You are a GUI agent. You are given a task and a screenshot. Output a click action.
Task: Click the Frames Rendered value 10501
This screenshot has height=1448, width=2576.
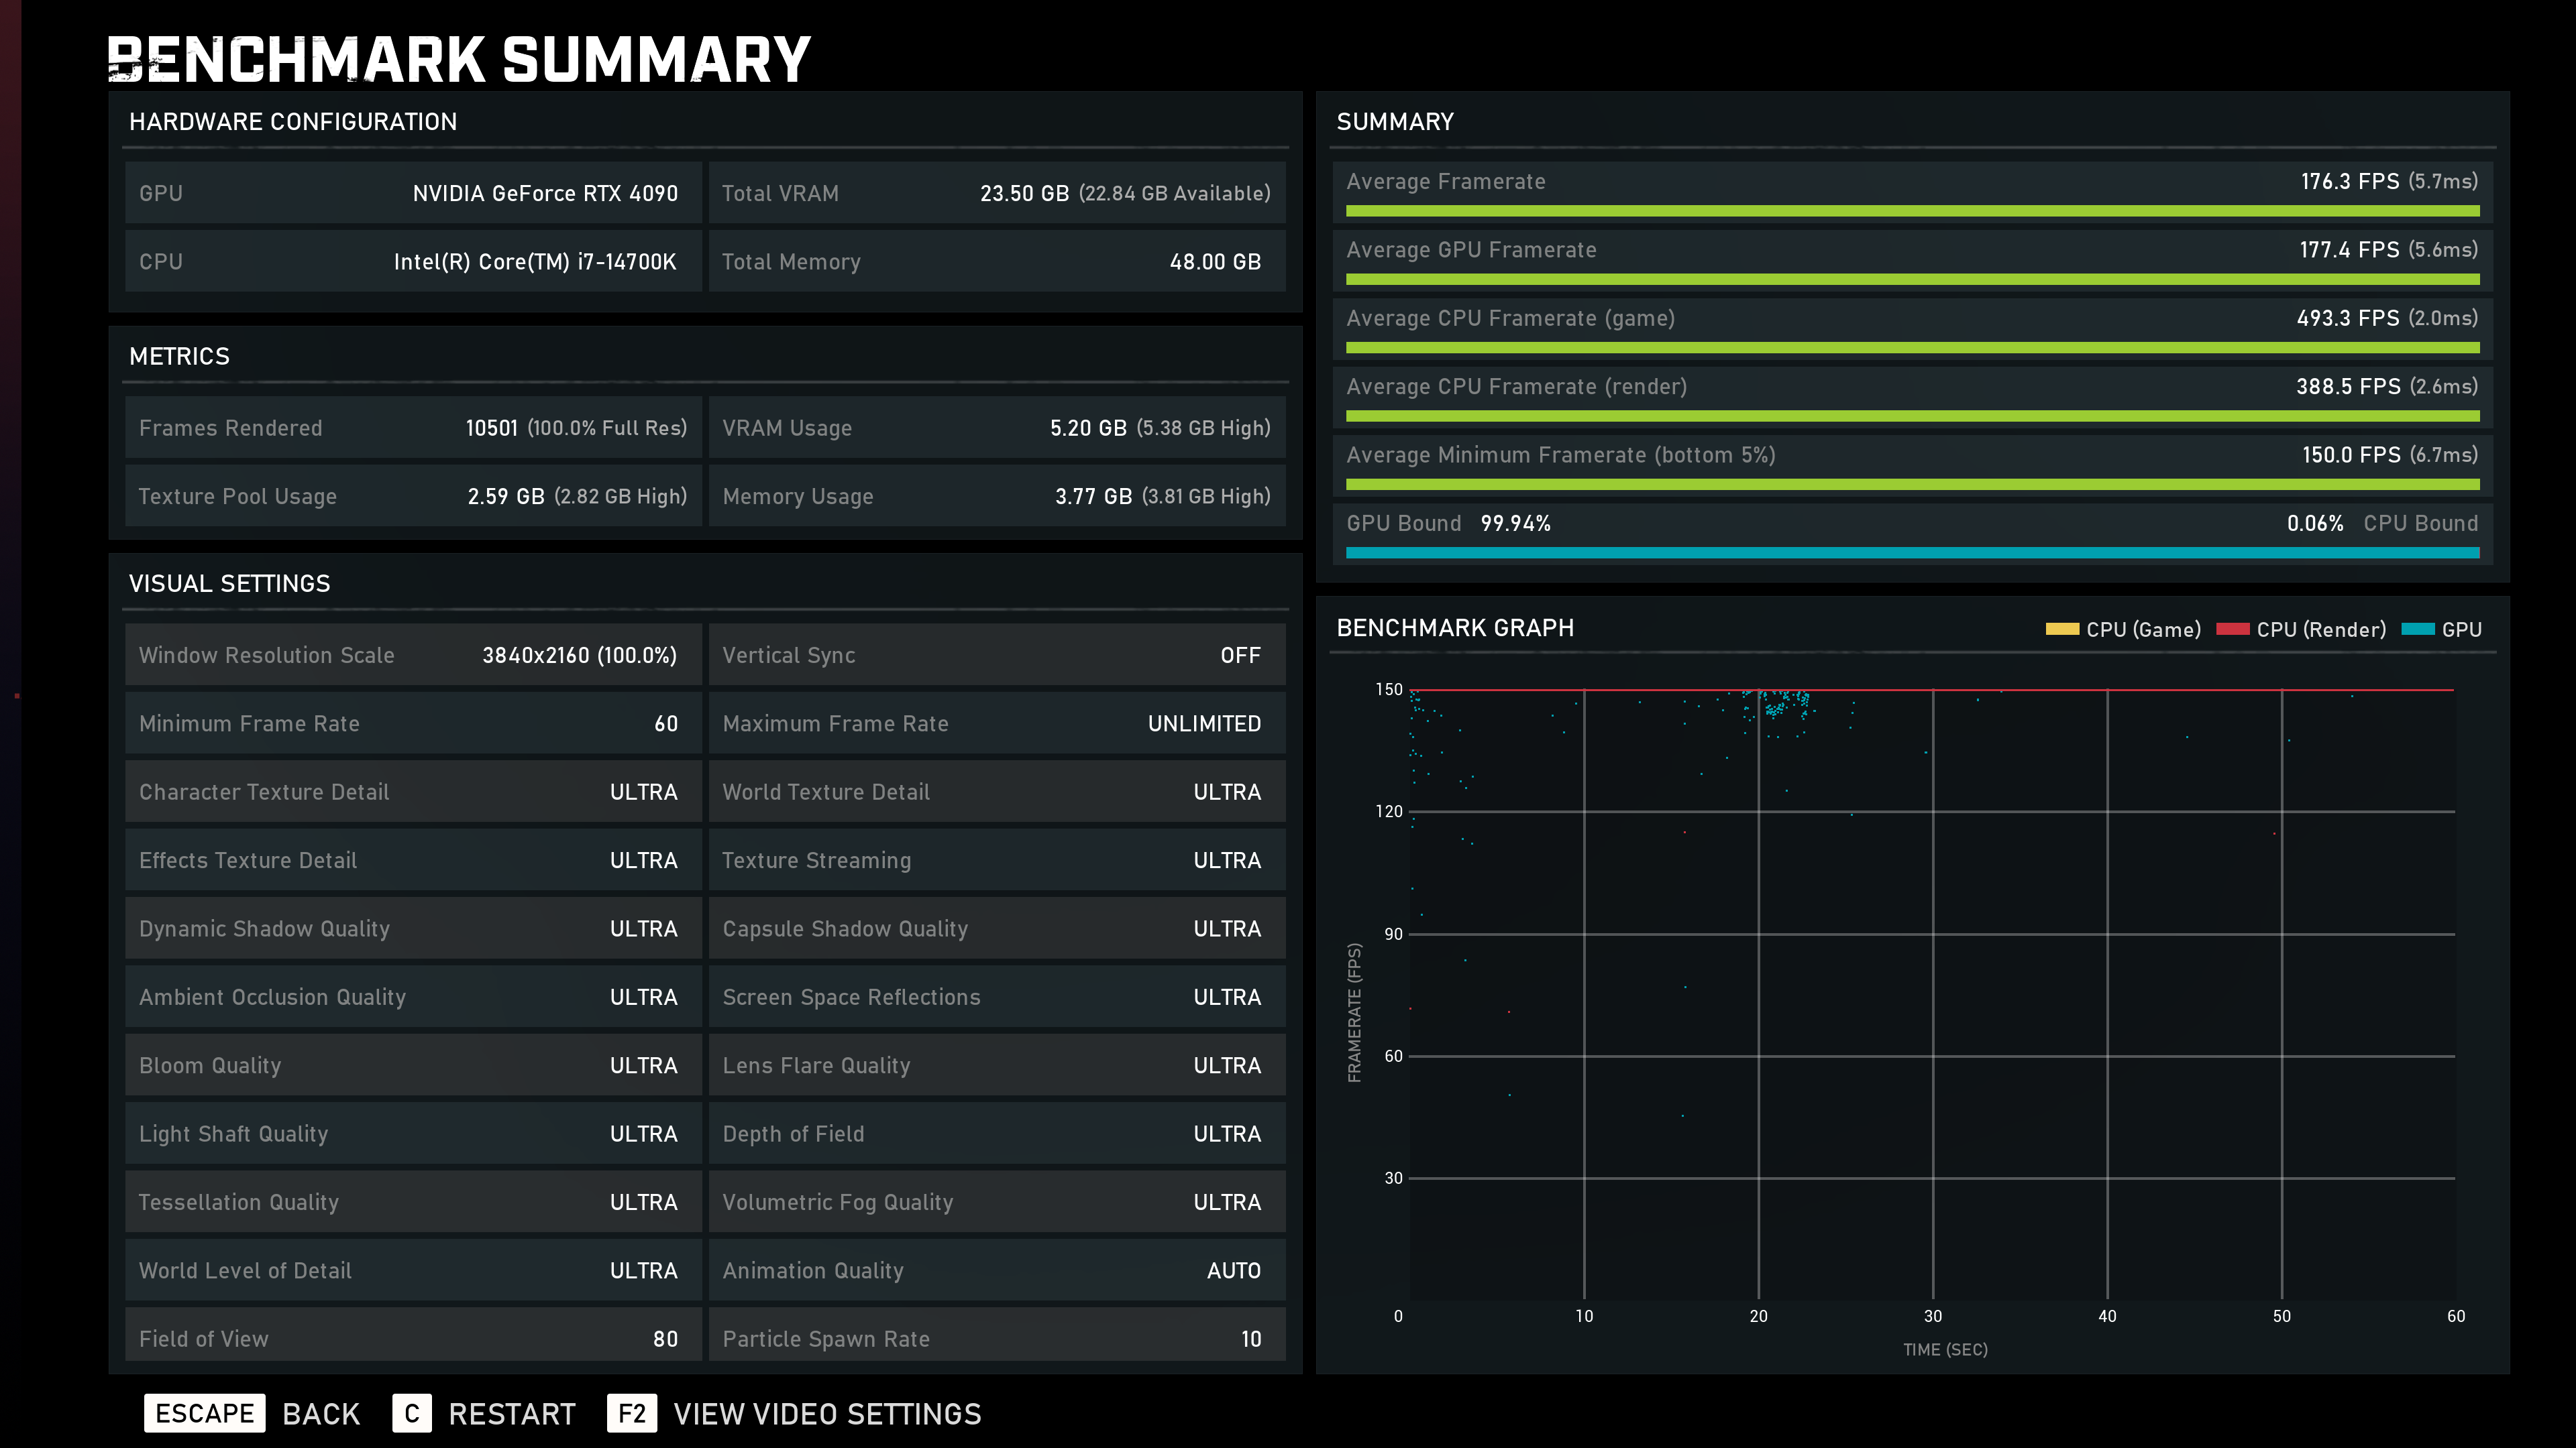tap(492, 428)
